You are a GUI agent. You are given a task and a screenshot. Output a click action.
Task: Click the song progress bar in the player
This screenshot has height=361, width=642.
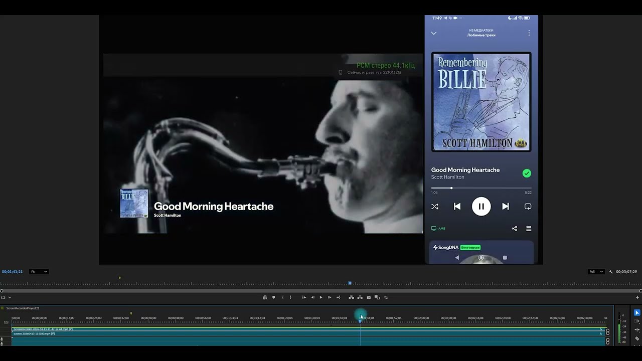[x=481, y=188]
